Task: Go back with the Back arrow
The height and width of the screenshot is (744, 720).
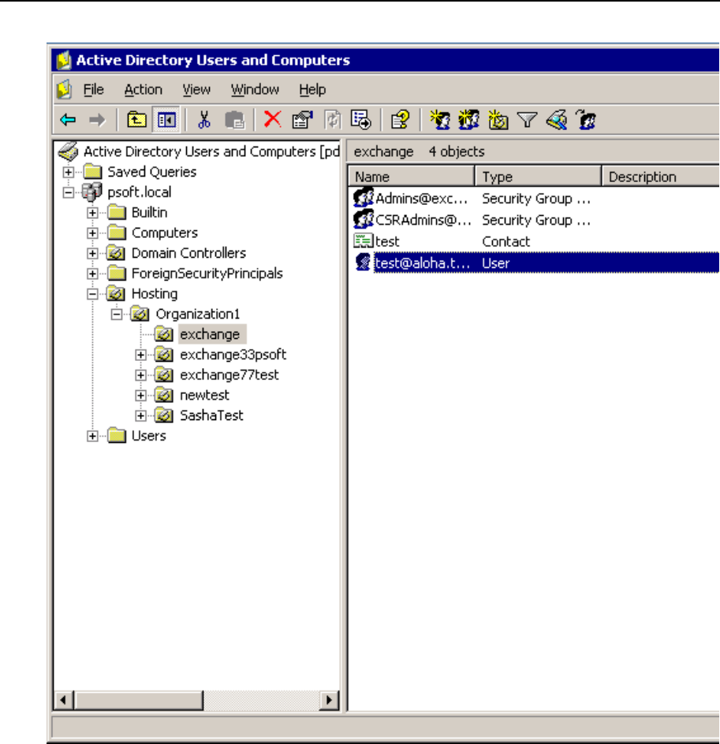Action: [x=69, y=120]
